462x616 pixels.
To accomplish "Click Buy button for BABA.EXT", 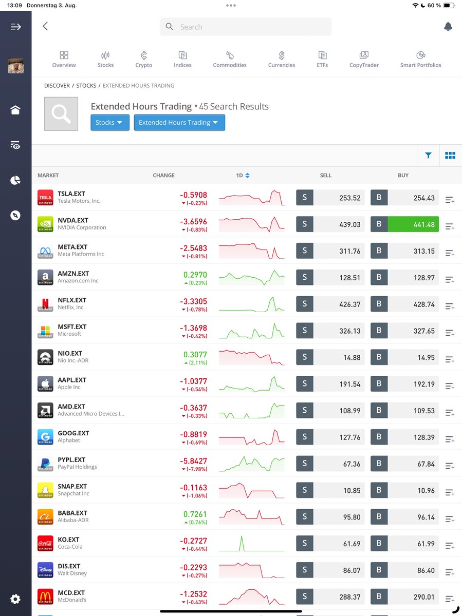I will point(405,517).
